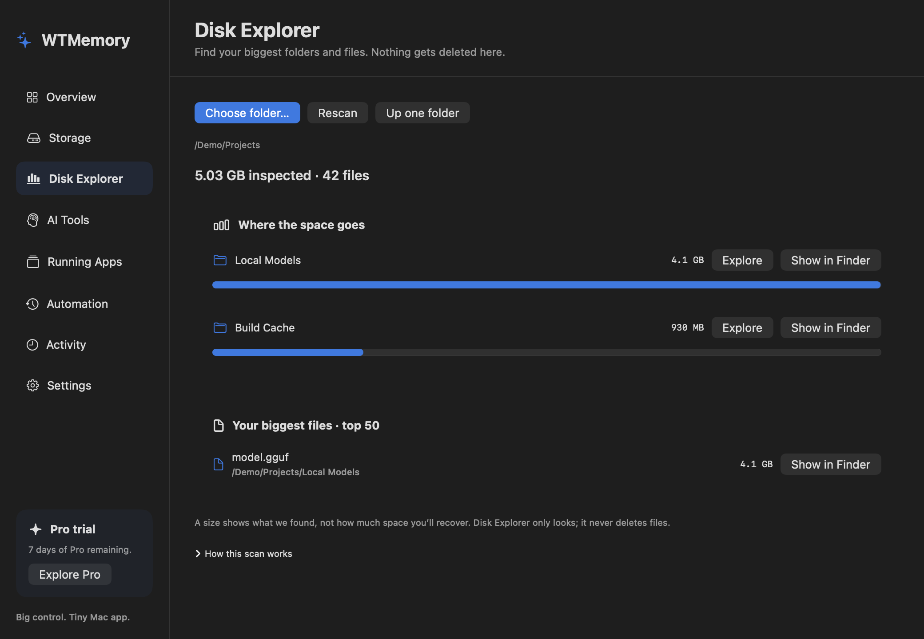Click the model.gguf file name
This screenshot has width=924, height=639.
(260, 457)
